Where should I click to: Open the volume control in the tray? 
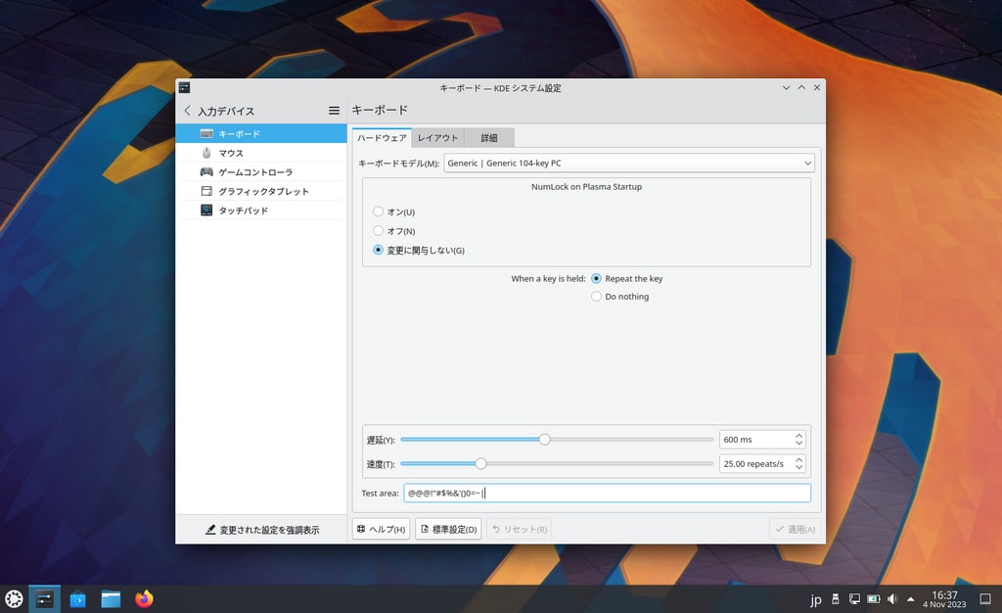(892, 599)
